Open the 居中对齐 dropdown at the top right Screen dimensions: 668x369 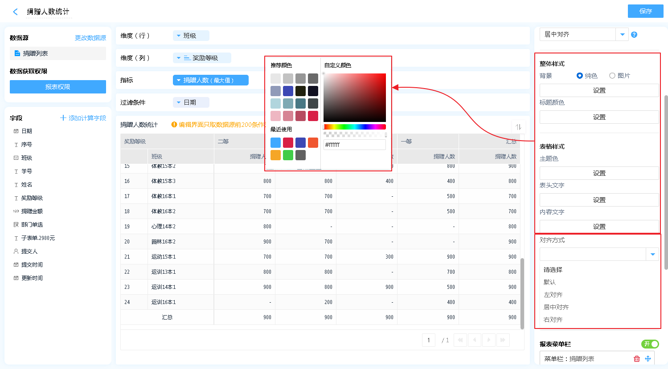622,35
